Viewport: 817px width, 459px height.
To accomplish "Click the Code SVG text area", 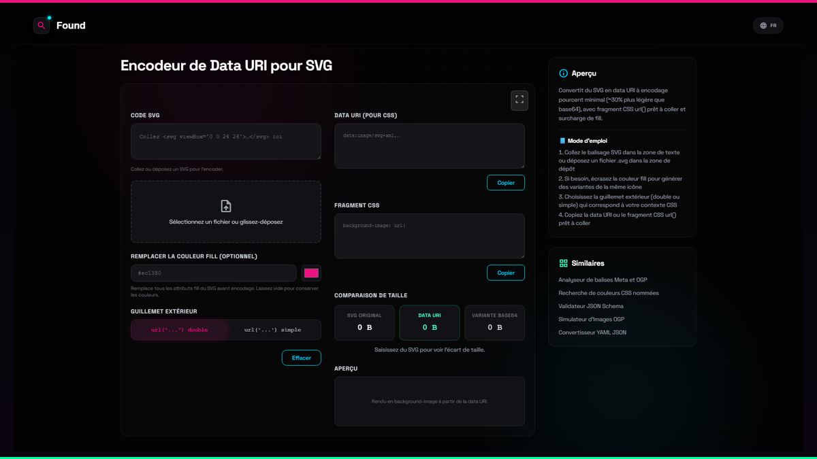I will click(x=226, y=141).
